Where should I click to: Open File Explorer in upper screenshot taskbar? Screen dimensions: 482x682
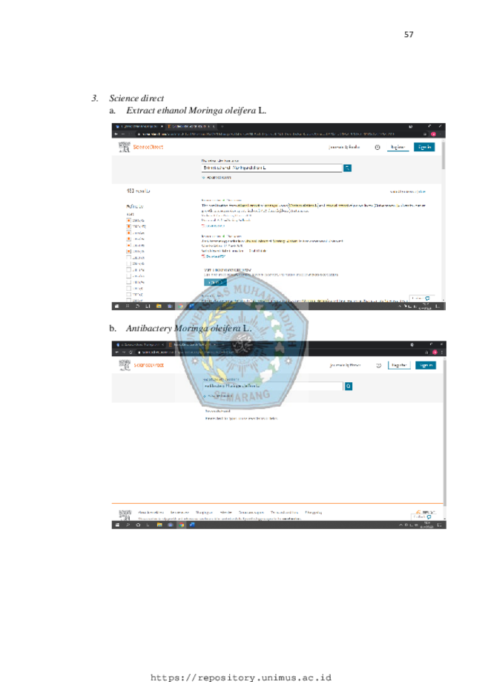point(159,306)
